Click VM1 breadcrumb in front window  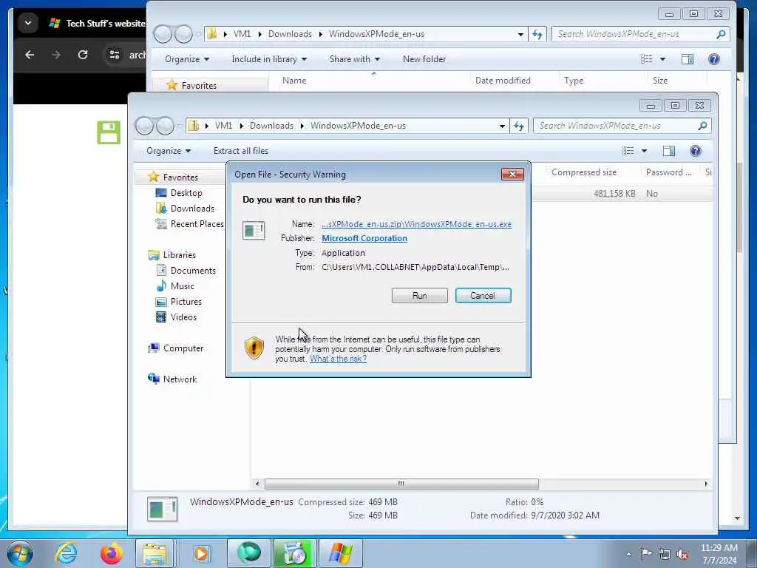[x=223, y=126]
